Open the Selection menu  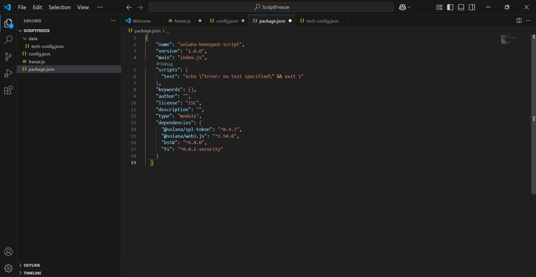click(59, 7)
